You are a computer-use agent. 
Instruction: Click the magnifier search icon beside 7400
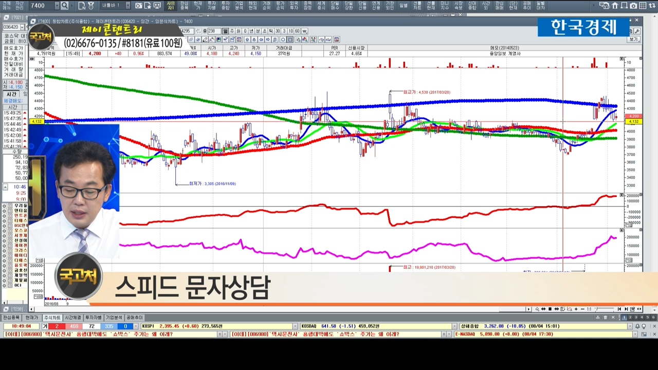pyautogui.click(x=64, y=6)
